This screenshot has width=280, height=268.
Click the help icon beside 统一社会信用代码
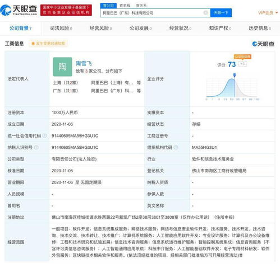point(44,136)
